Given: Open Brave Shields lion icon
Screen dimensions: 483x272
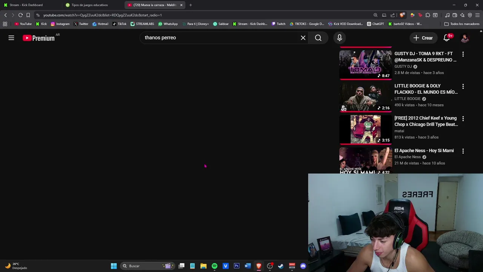Looking at the screenshot, I should (x=402, y=15).
